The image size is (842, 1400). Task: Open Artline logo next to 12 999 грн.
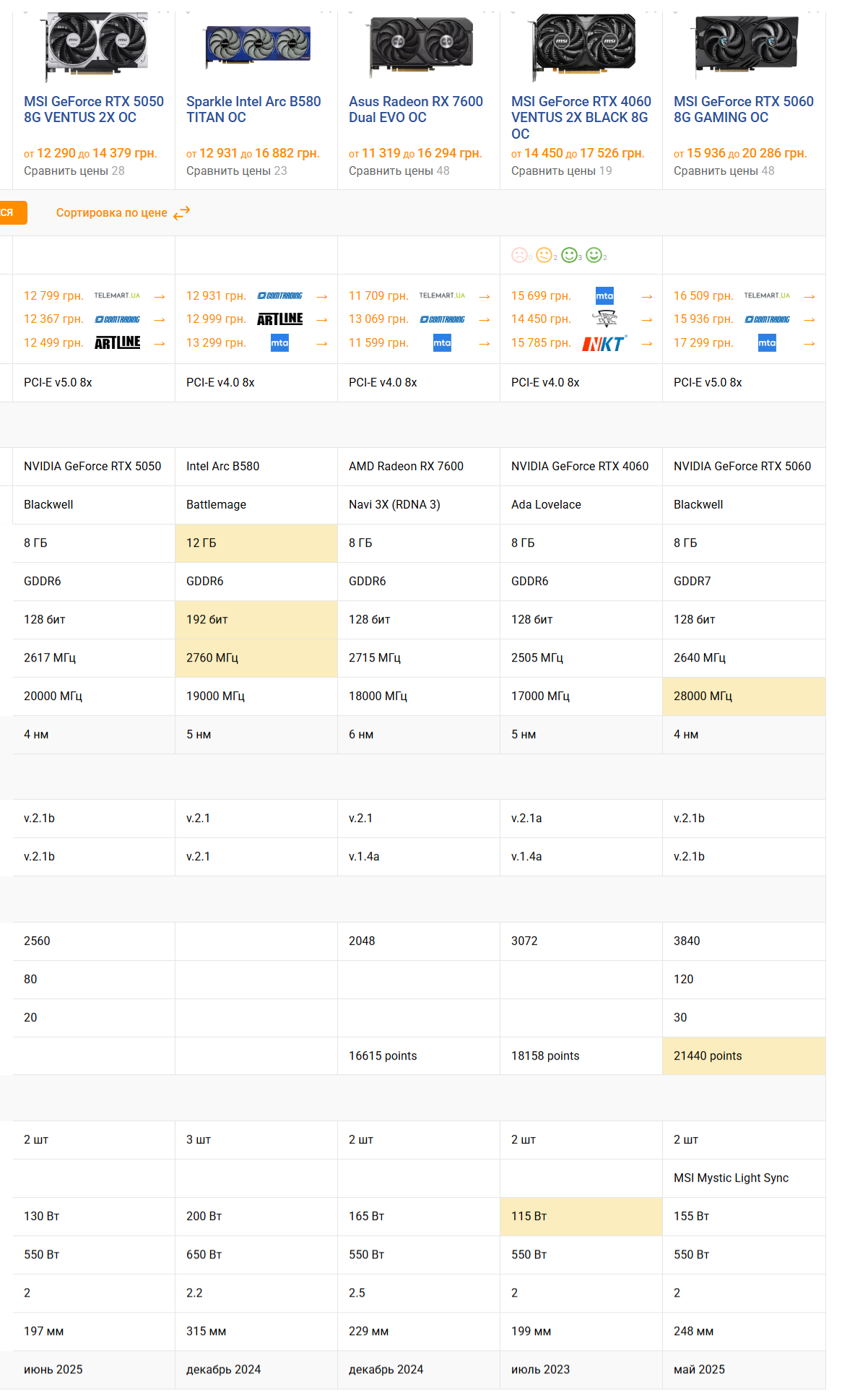coord(279,319)
